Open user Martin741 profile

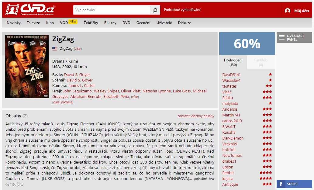click(231, 115)
